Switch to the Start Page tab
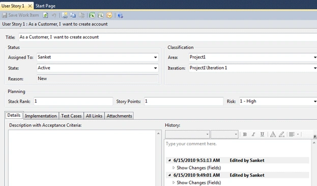Viewport: 317px width, 186px height. [x=45, y=6]
